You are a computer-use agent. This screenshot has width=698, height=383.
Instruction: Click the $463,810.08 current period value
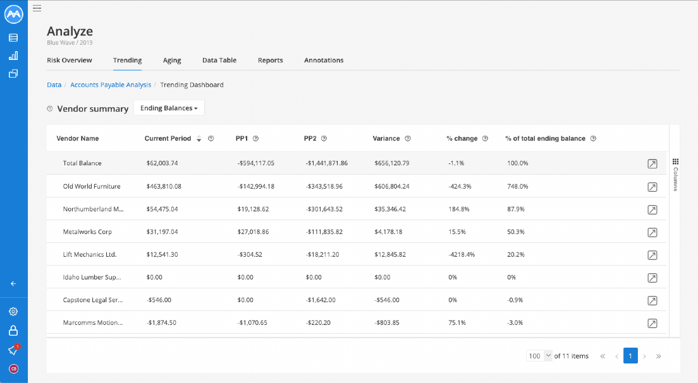click(164, 187)
